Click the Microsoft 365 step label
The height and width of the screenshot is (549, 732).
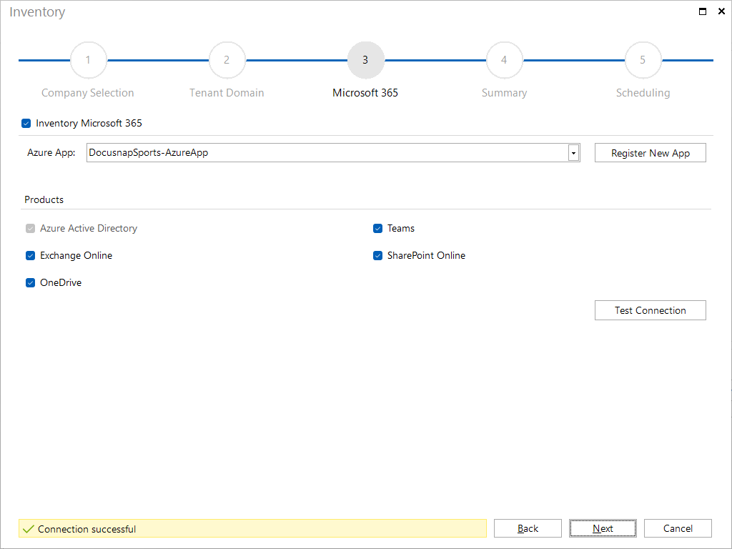[x=365, y=93]
